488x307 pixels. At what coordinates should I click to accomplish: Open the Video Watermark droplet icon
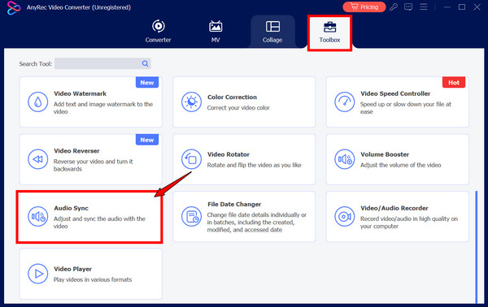[37, 102]
